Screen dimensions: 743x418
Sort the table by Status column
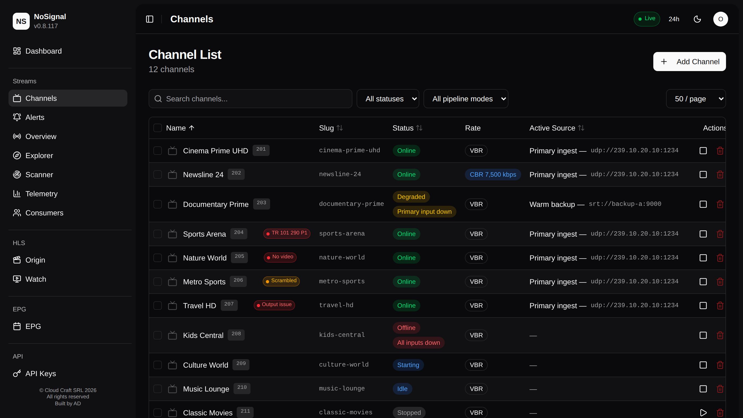pyautogui.click(x=407, y=128)
